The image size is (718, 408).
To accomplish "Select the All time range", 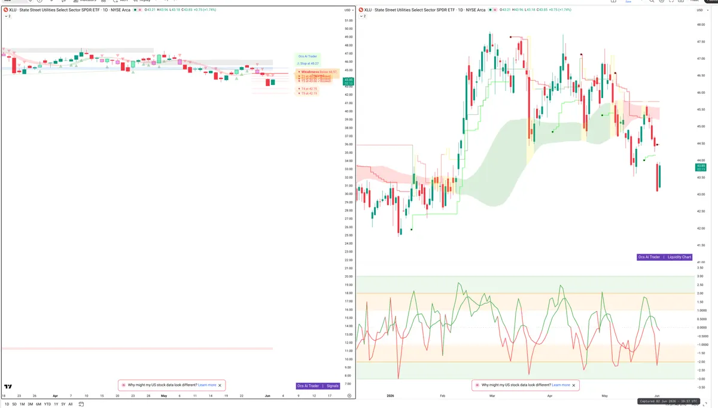I will coord(70,404).
